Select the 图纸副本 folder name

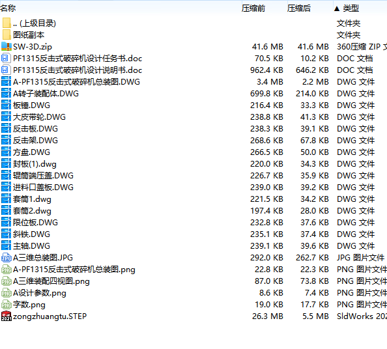(x=29, y=35)
